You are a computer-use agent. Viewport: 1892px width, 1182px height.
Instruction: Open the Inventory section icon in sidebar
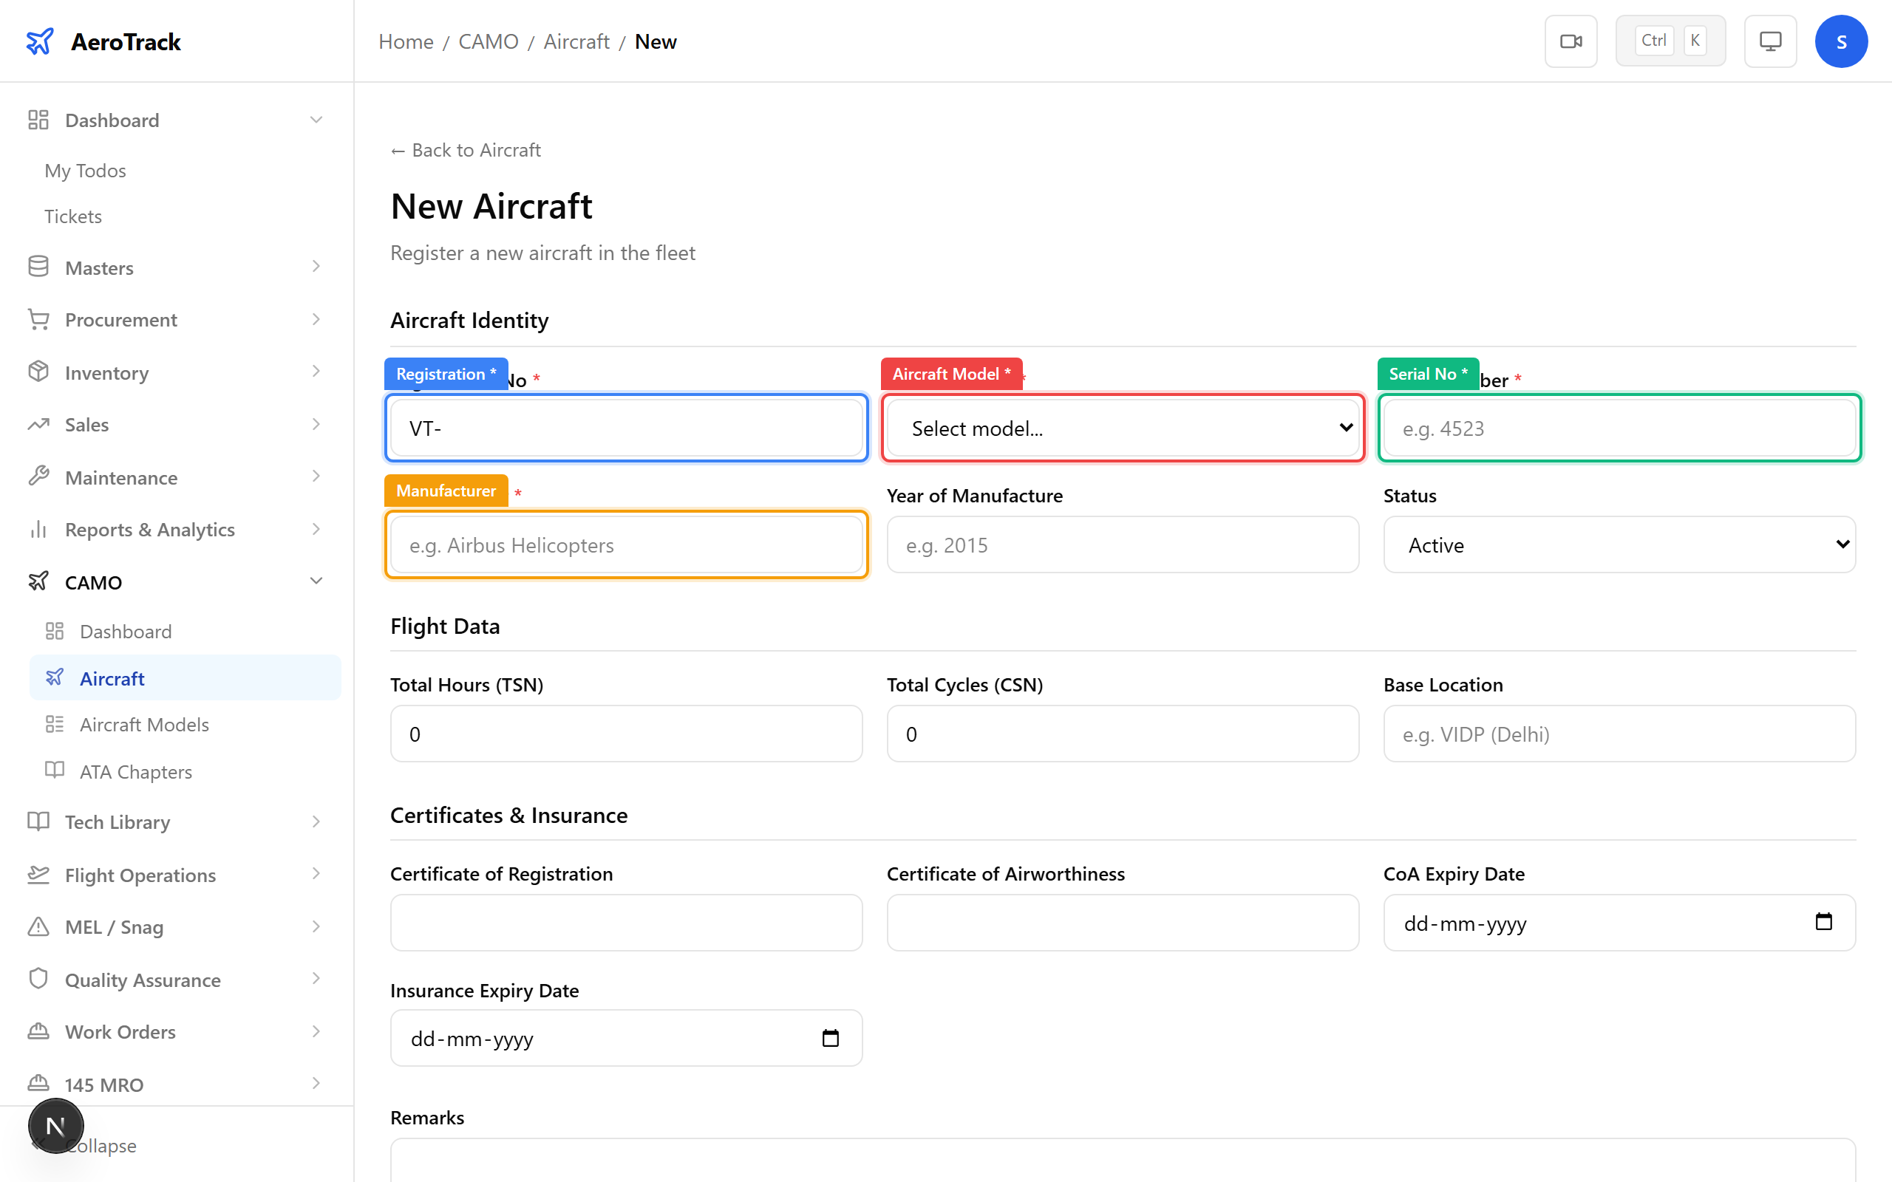click(38, 372)
